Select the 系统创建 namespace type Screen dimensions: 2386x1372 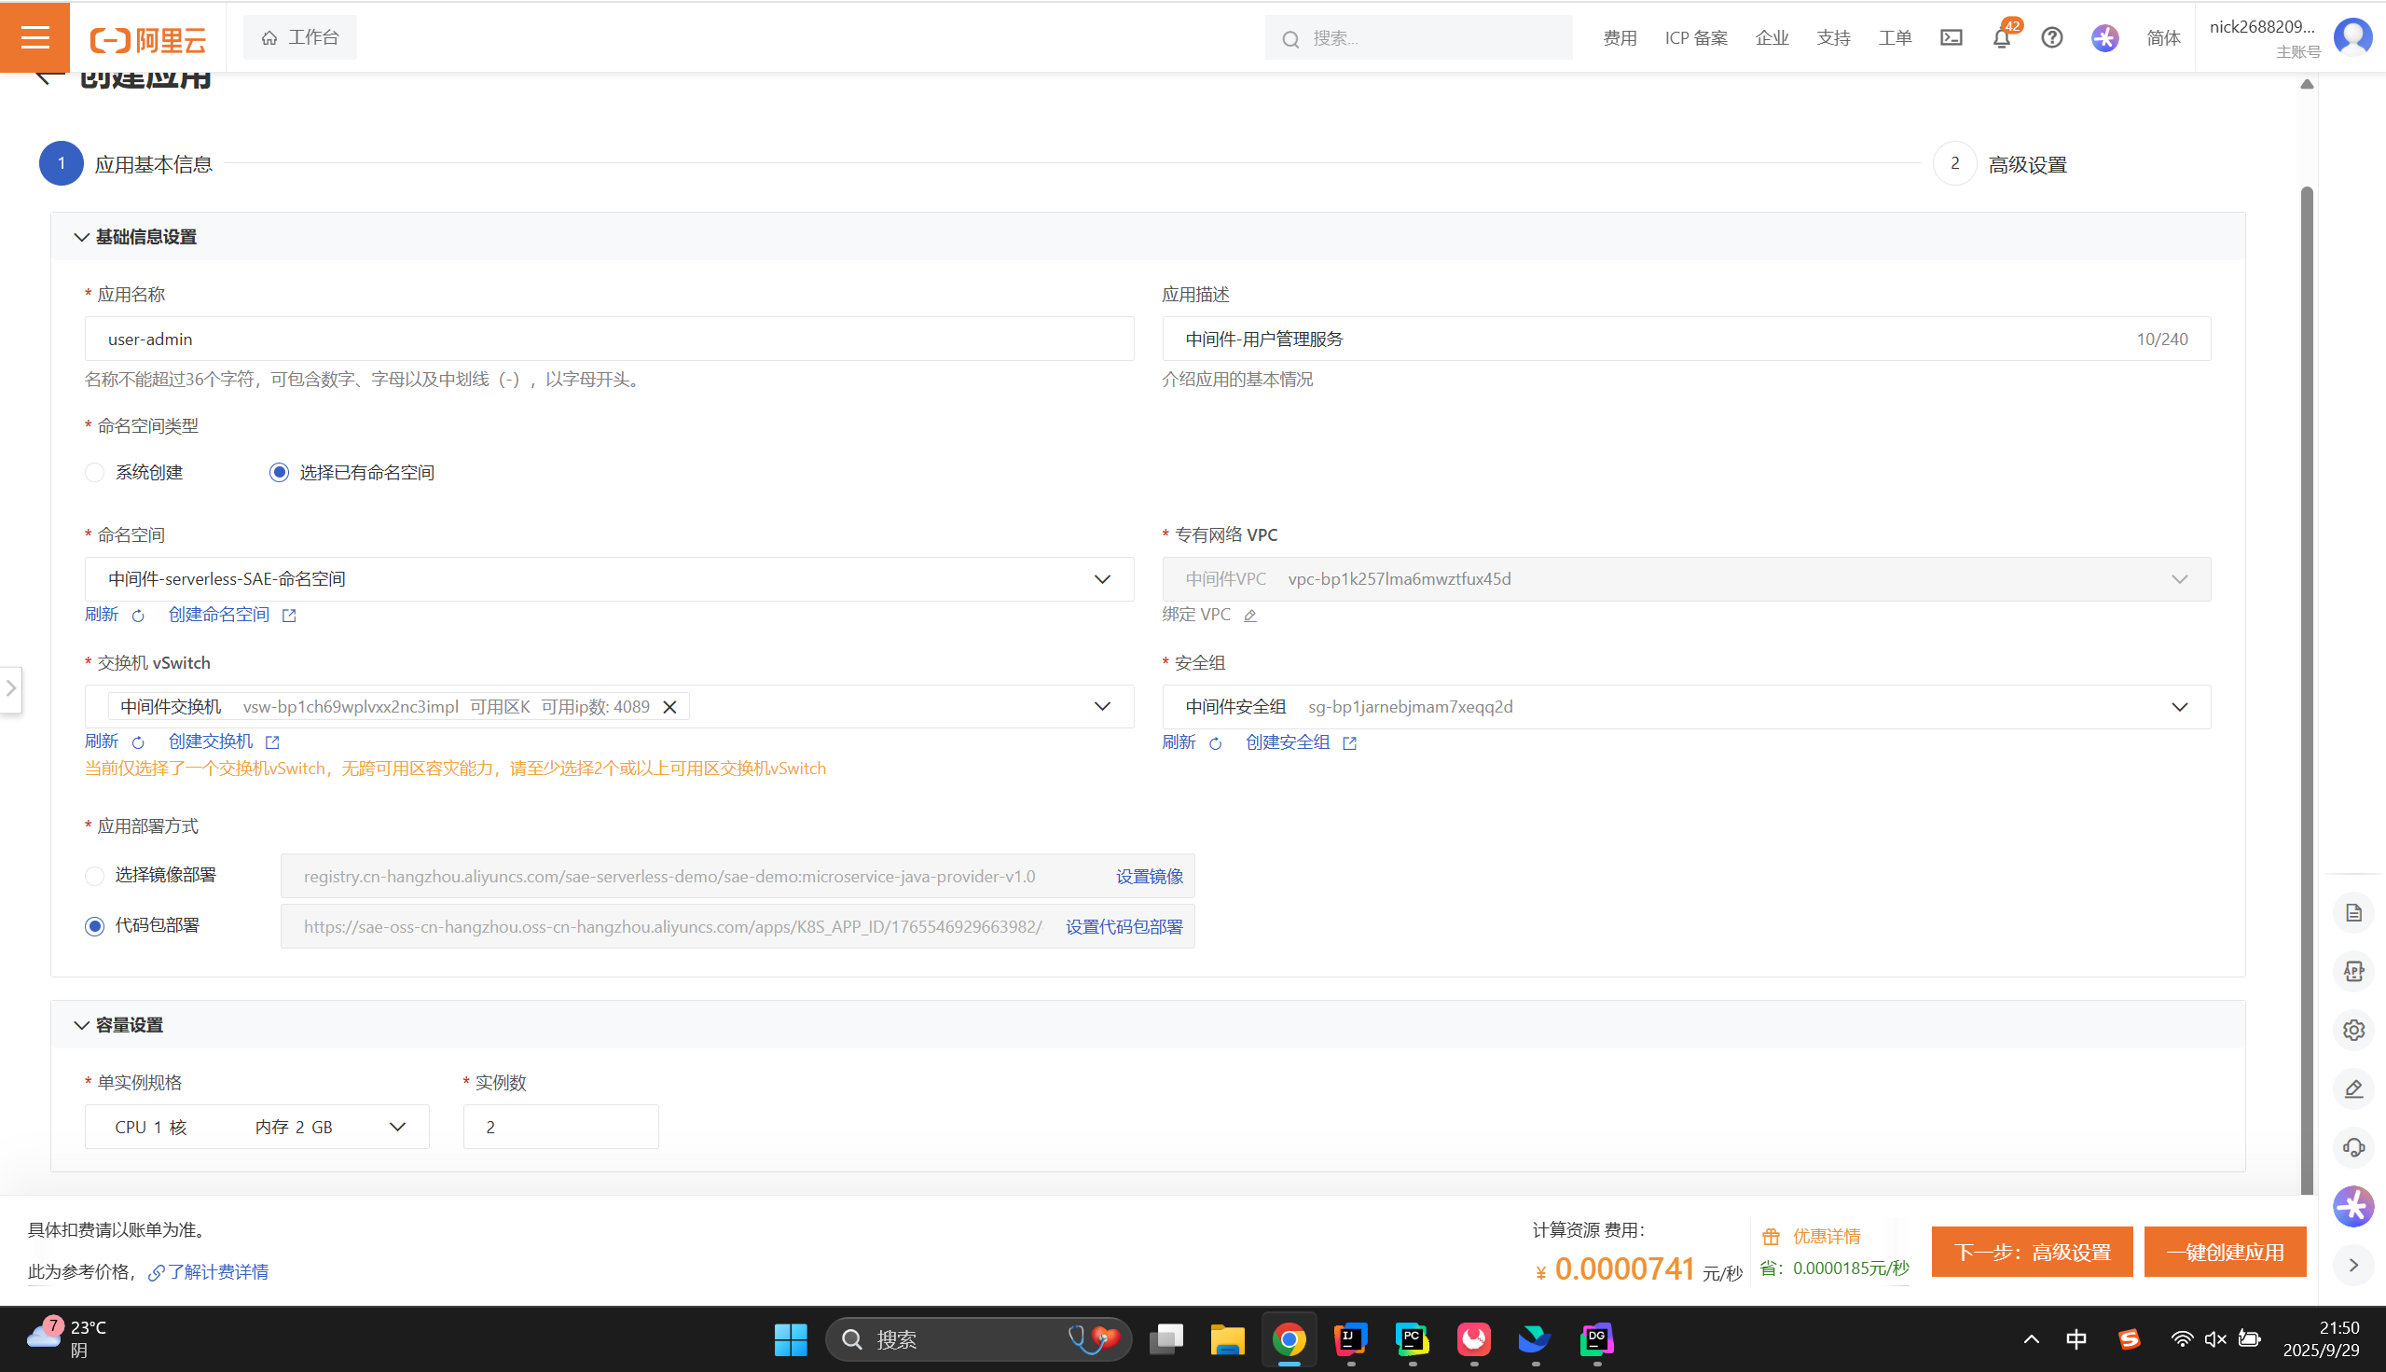[x=95, y=472]
